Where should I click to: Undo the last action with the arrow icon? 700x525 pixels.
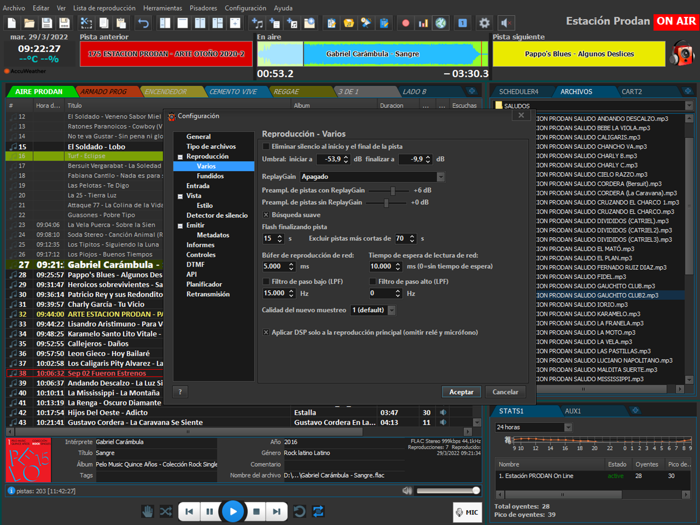click(143, 23)
